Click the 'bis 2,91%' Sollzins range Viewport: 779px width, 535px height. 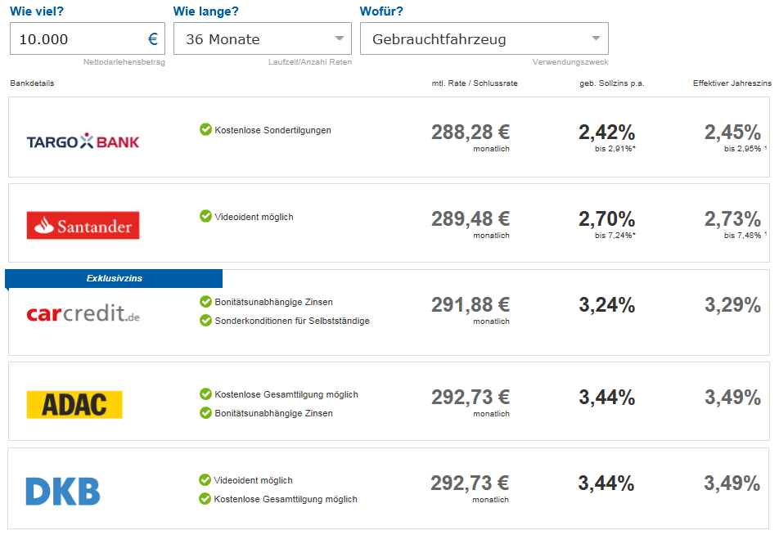coord(615,149)
